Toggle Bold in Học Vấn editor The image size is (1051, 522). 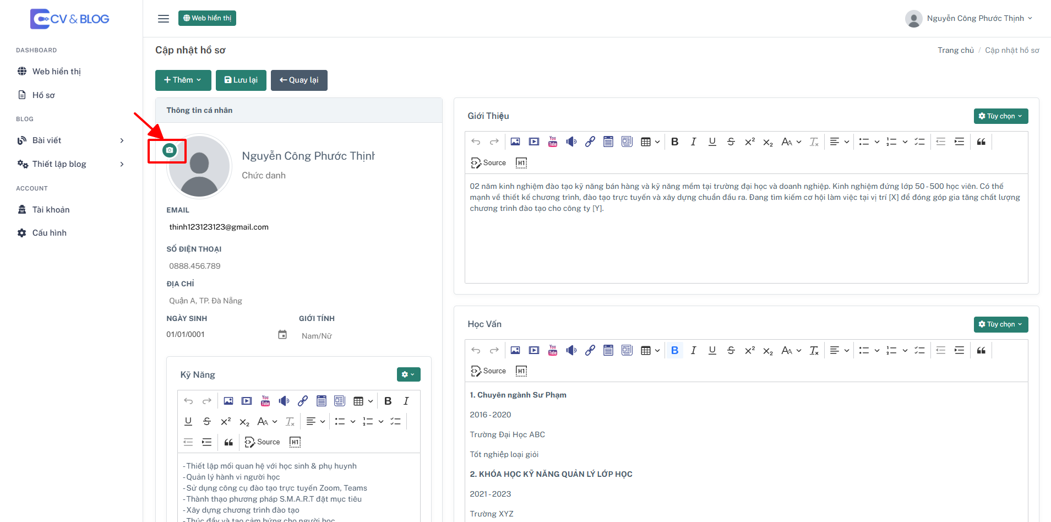click(674, 350)
